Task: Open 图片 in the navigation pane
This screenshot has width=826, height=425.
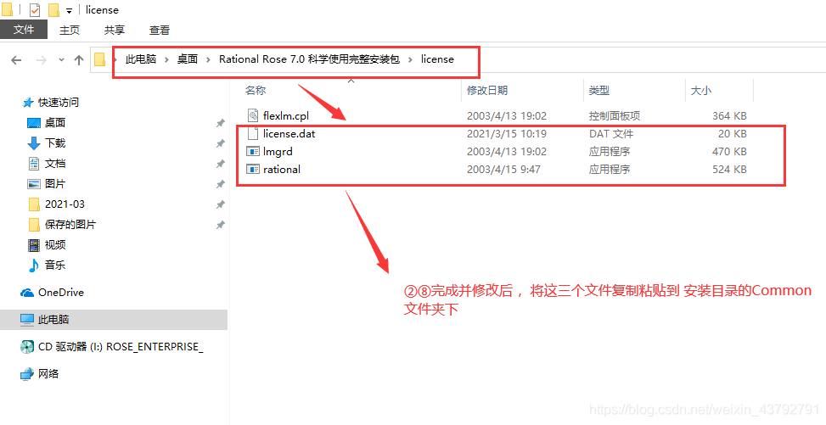Action: [x=55, y=184]
